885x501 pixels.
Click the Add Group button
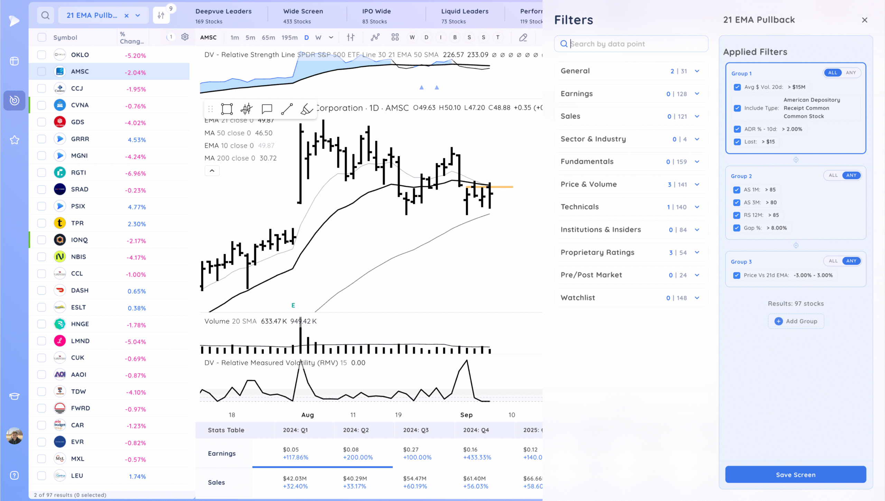click(796, 321)
